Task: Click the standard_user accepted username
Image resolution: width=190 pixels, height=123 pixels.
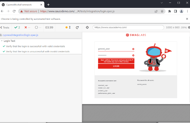Action: 103,85
